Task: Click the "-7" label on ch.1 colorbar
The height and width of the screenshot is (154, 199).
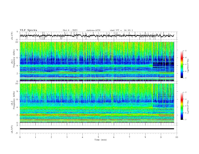Action: (185, 78)
